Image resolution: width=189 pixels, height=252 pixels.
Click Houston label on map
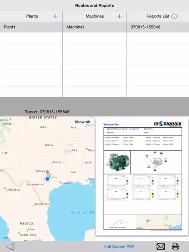click(x=66, y=183)
